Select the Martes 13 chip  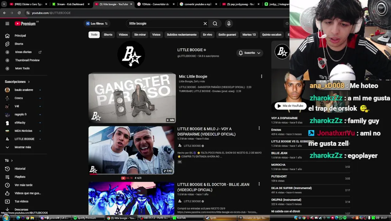click(x=249, y=35)
